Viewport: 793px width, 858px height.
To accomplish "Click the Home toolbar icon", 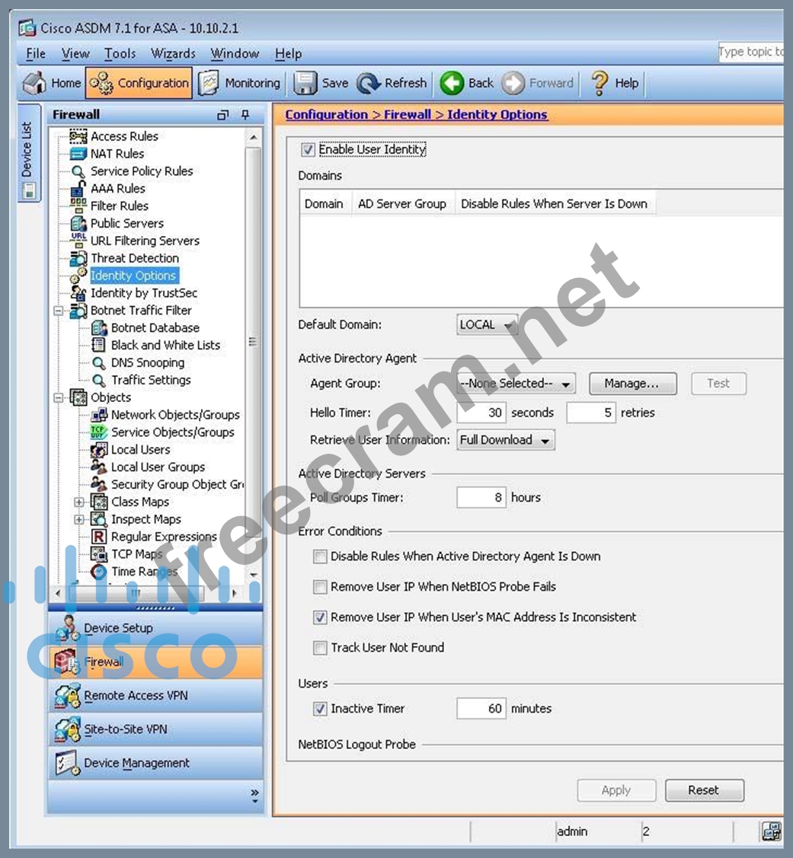I will tap(35, 83).
